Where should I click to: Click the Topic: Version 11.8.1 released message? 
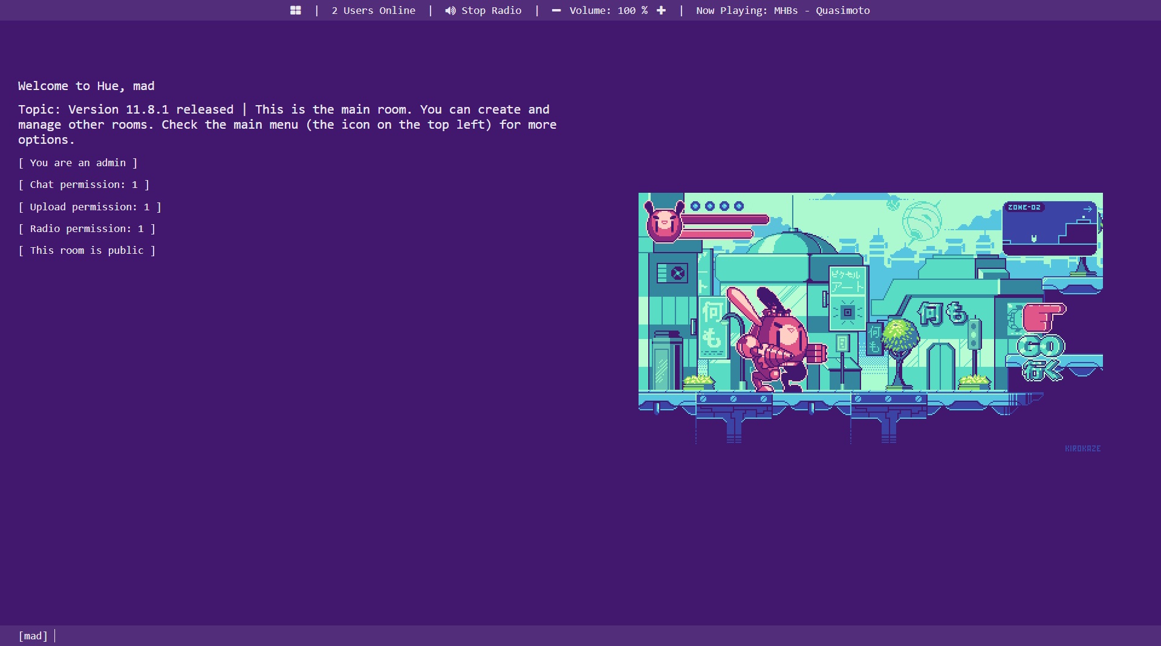287,124
